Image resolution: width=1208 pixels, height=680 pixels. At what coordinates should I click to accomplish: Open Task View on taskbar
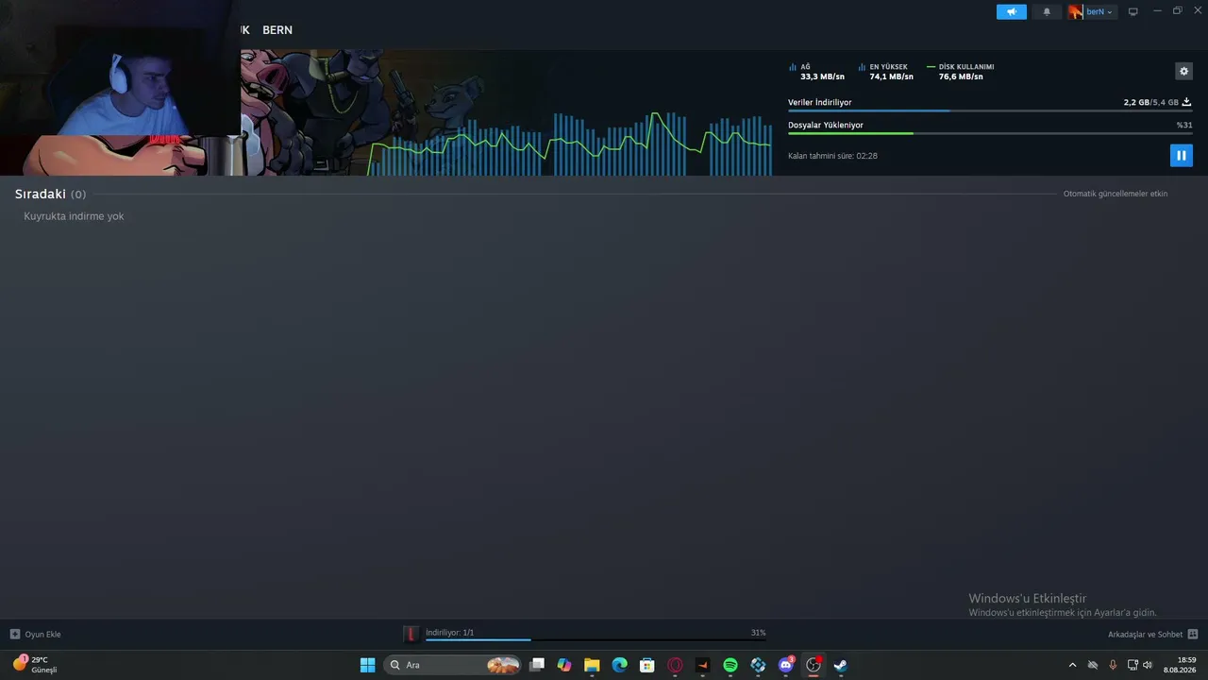(x=537, y=665)
